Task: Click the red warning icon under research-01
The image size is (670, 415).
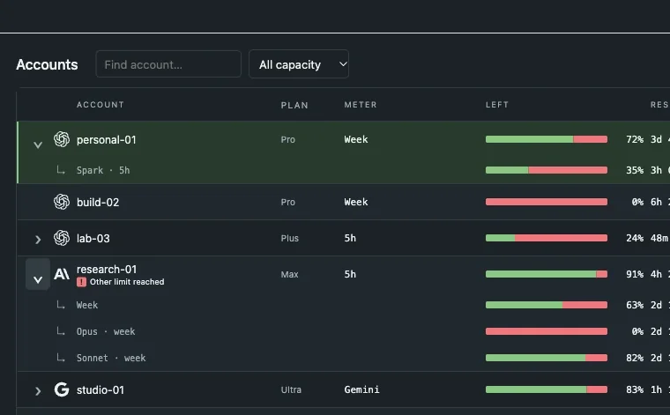Action: [81, 282]
